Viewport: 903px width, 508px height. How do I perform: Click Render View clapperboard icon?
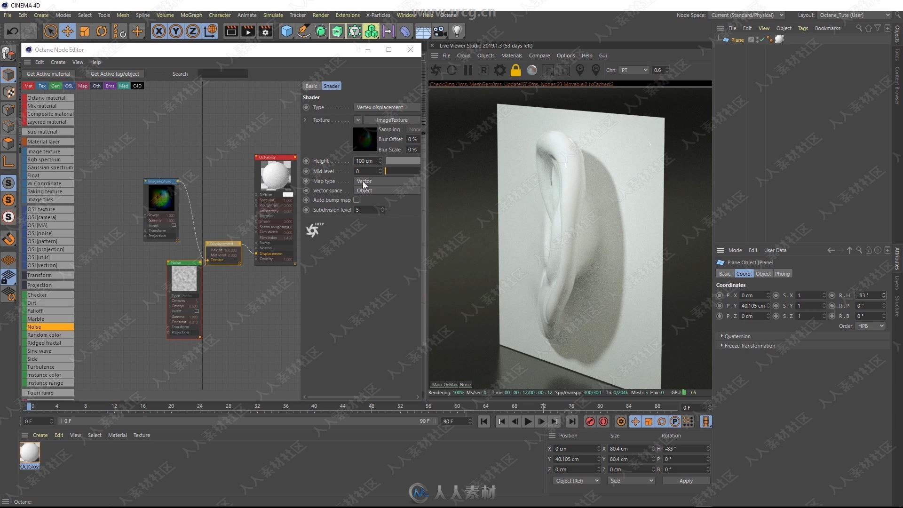click(231, 32)
